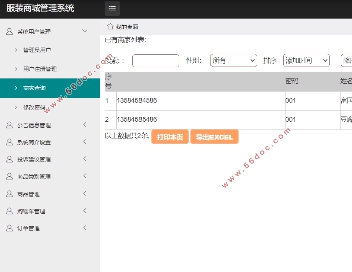This screenshot has height=272, width=352.
Task: Open 用户注册管理 submenu item
Action: [40, 69]
